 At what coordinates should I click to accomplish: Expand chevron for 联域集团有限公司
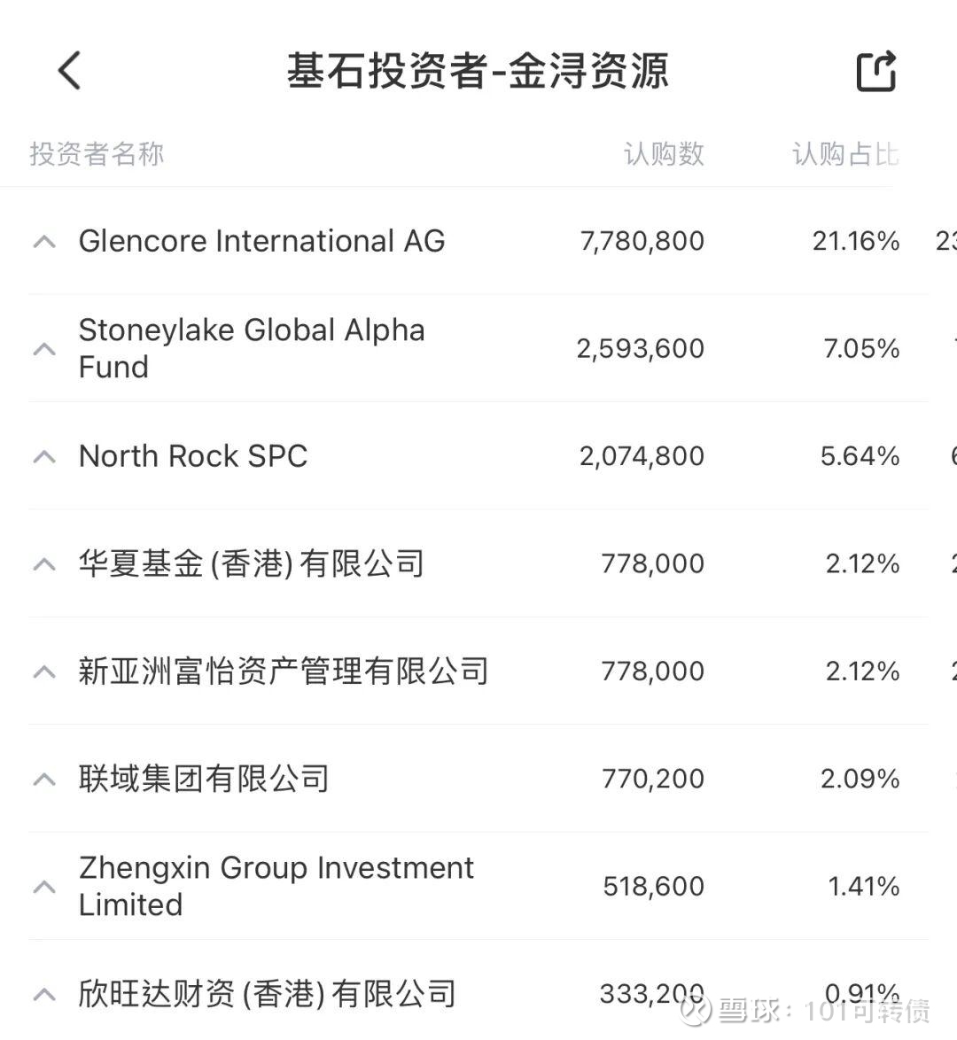click(44, 780)
